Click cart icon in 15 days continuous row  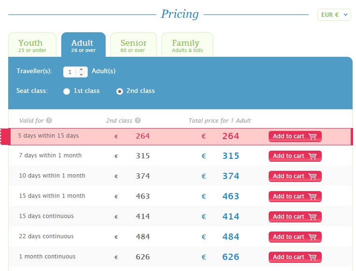[313, 217]
